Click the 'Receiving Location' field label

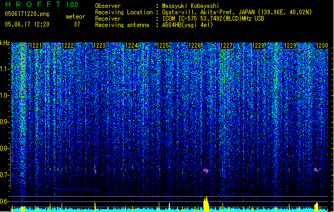coord(124,12)
